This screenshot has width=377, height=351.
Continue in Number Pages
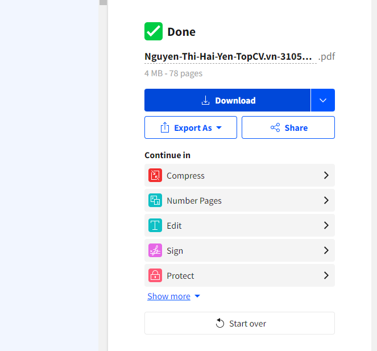pyautogui.click(x=239, y=200)
